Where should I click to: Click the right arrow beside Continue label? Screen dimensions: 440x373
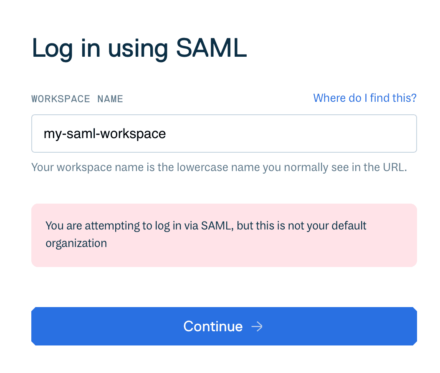[257, 326]
